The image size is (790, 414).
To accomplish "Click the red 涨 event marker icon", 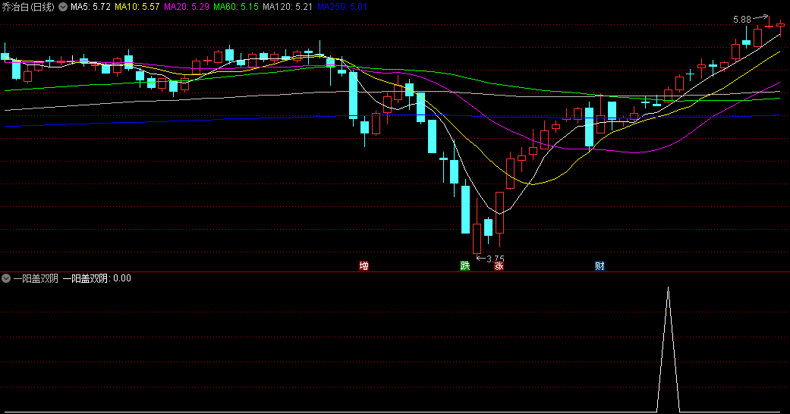I will tap(499, 265).
